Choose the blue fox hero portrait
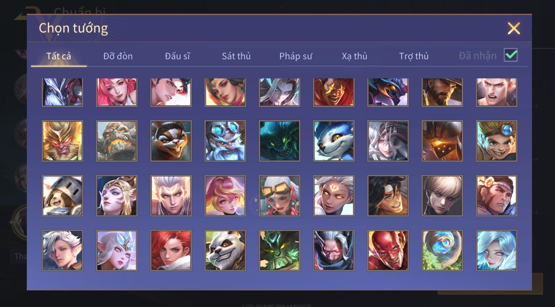Viewport: 555px width, 307px height. click(334, 141)
